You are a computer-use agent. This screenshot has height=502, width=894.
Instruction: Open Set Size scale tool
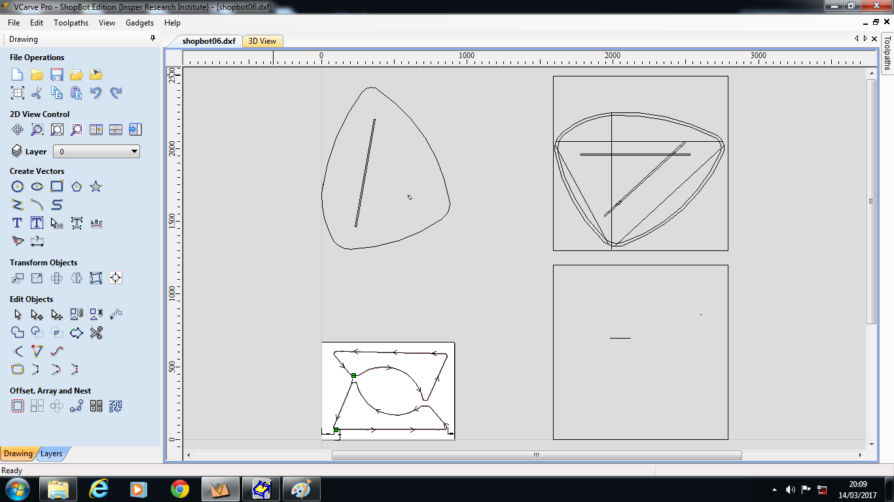[37, 278]
